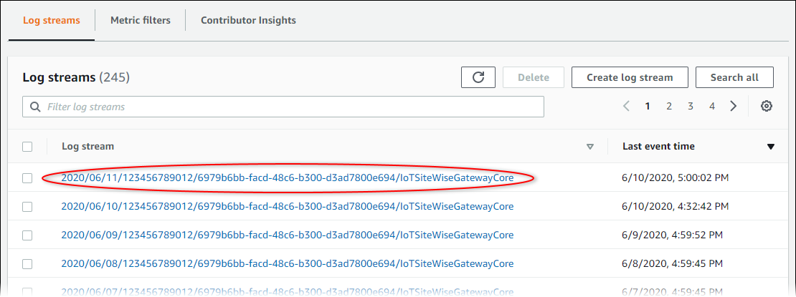
Task: Sort by Last event time arrow
Action: [771, 147]
